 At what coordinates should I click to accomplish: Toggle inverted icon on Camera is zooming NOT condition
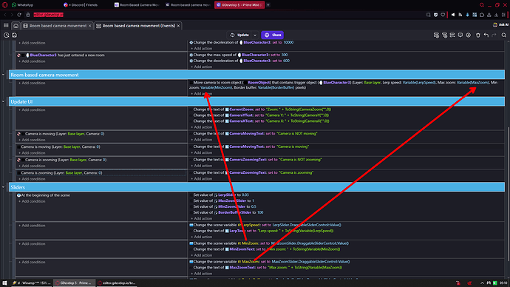click(x=19, y=160)
